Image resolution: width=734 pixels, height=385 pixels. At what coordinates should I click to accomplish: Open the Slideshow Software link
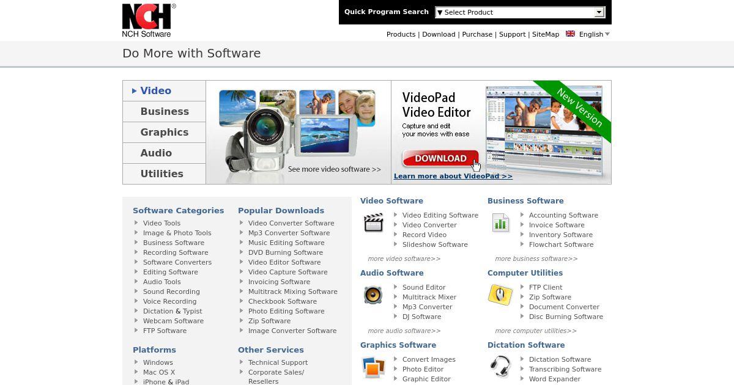coord(435,244)
